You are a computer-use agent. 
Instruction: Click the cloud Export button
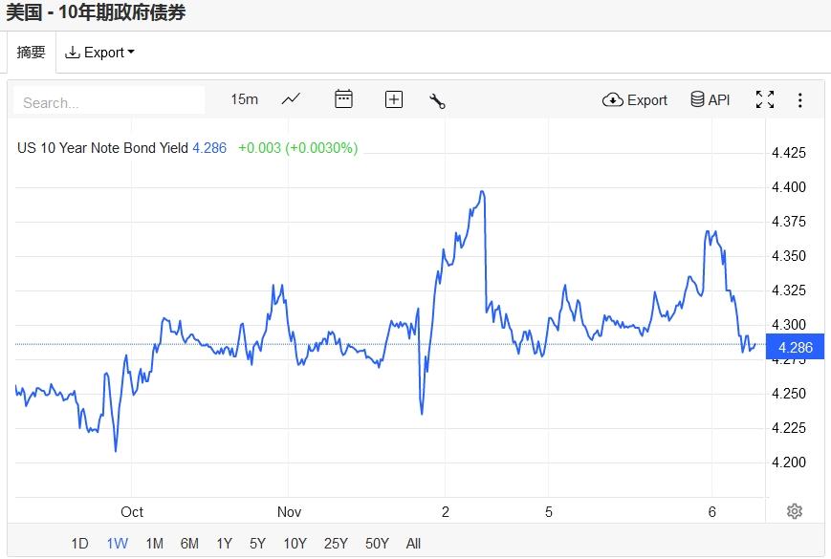[x=635, y=99]
